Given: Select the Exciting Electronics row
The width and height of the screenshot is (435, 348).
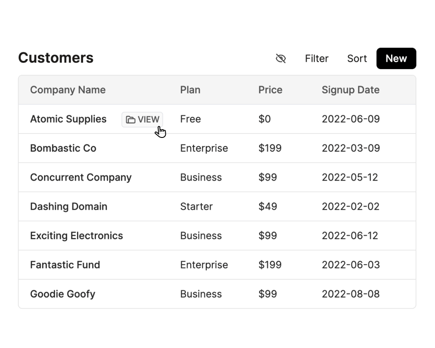Looking at the screenshot, I should pyautogui.click(x=217, y=236).
